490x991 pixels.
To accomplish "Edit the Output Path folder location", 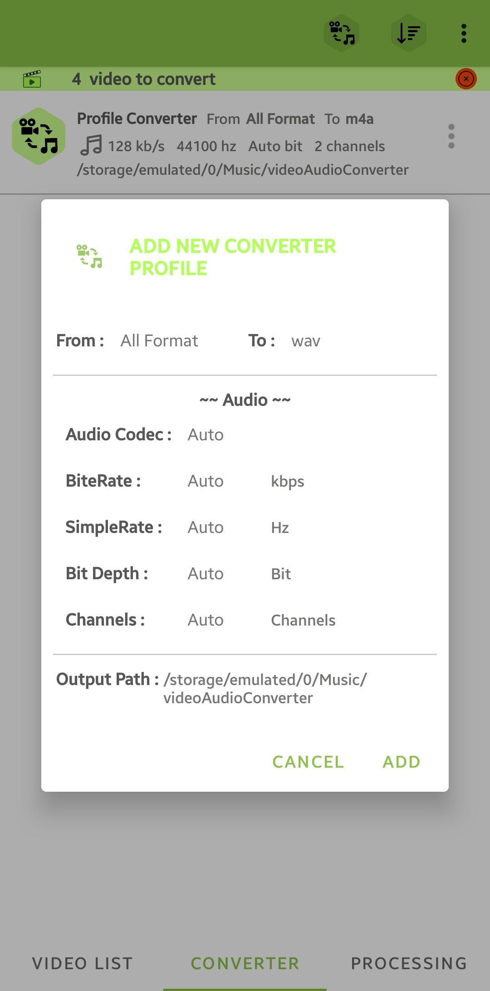I will click(265, 689).
